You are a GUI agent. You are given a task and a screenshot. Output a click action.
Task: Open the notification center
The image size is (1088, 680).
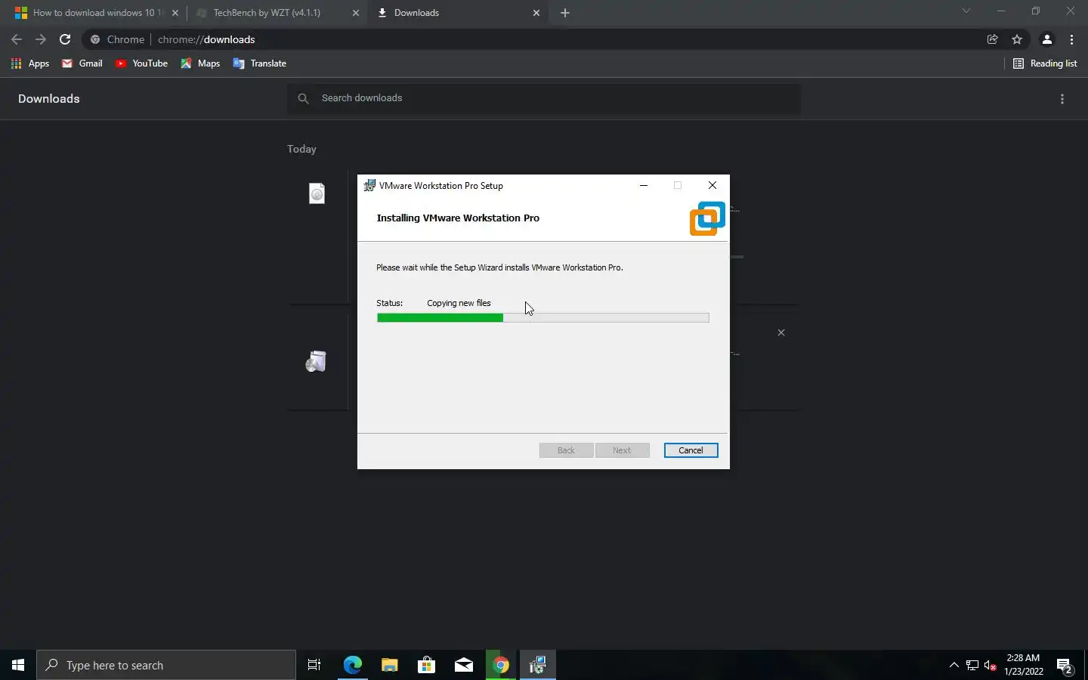coord(1065,666)
